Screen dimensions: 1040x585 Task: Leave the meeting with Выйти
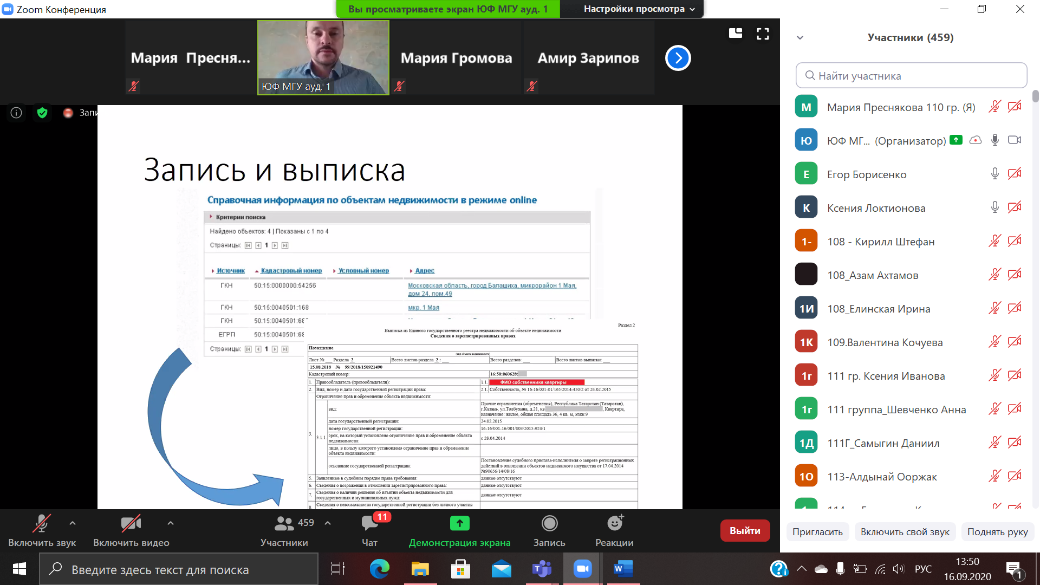coord(745,531)
